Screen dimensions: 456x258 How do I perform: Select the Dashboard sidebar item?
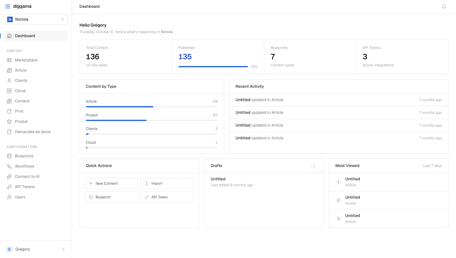(36, 36)
